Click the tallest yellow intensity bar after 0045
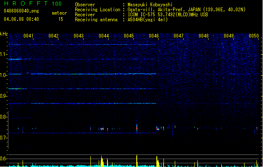 (x=137, y=160)
